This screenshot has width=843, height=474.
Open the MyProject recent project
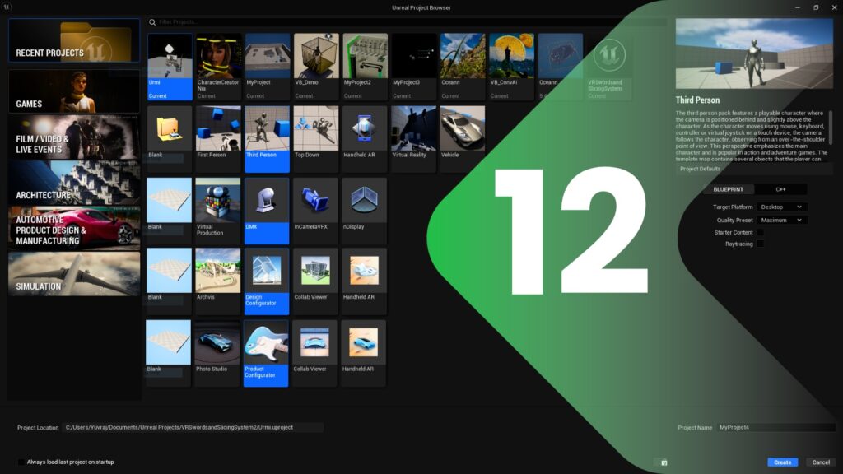click(x=268, y=67)
